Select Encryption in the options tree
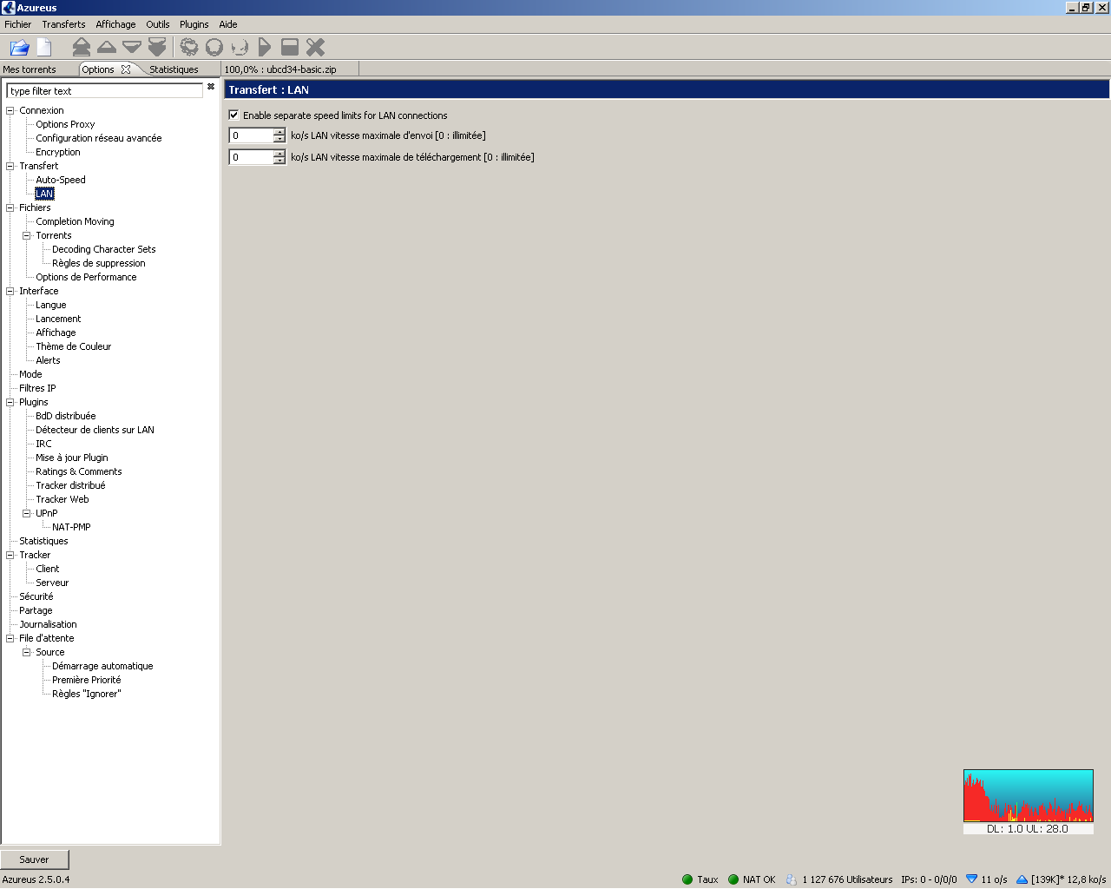This screenshot has width=1111, height=889. point(57,152)
